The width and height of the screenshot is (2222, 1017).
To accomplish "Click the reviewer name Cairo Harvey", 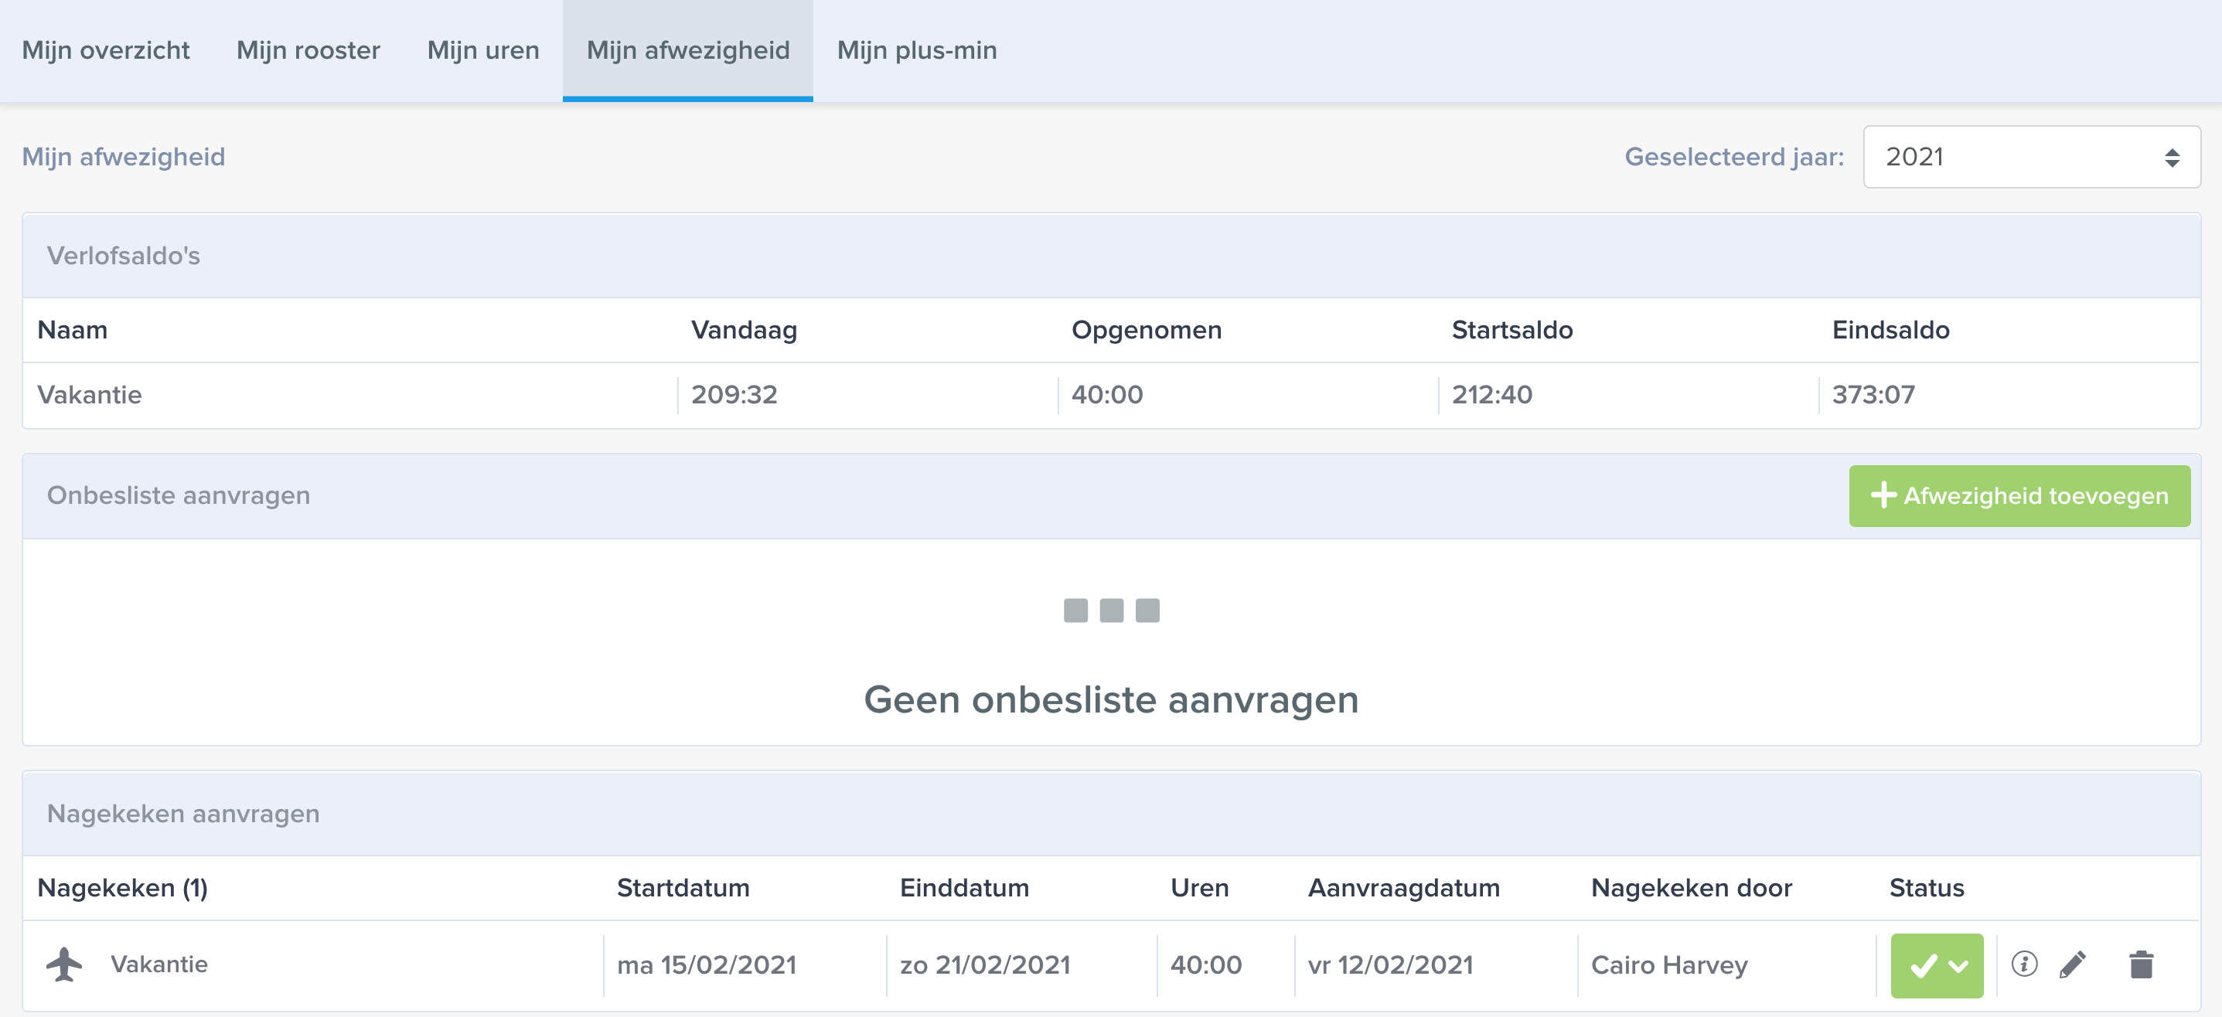I will click(x=1669, y=964).
